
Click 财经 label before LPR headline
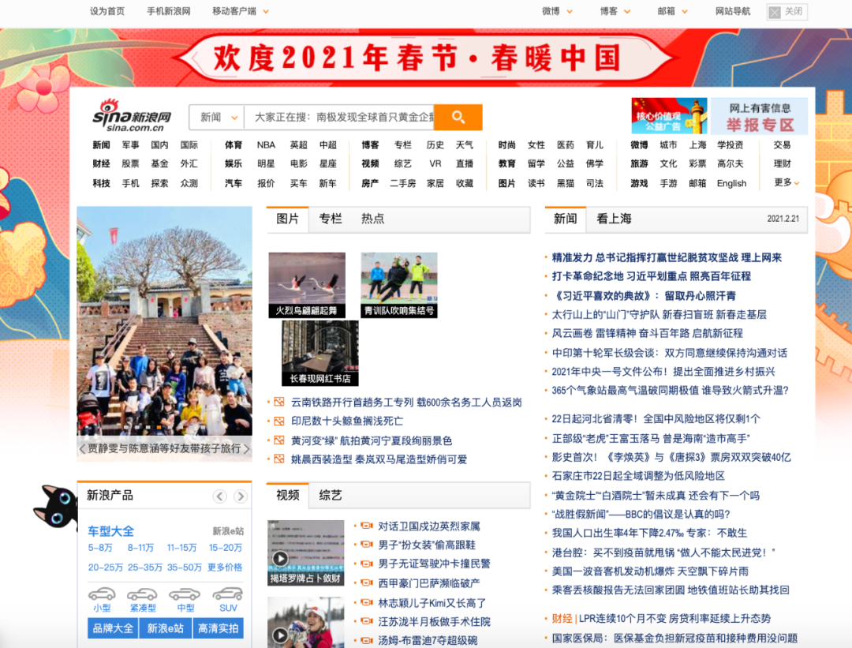562,618
